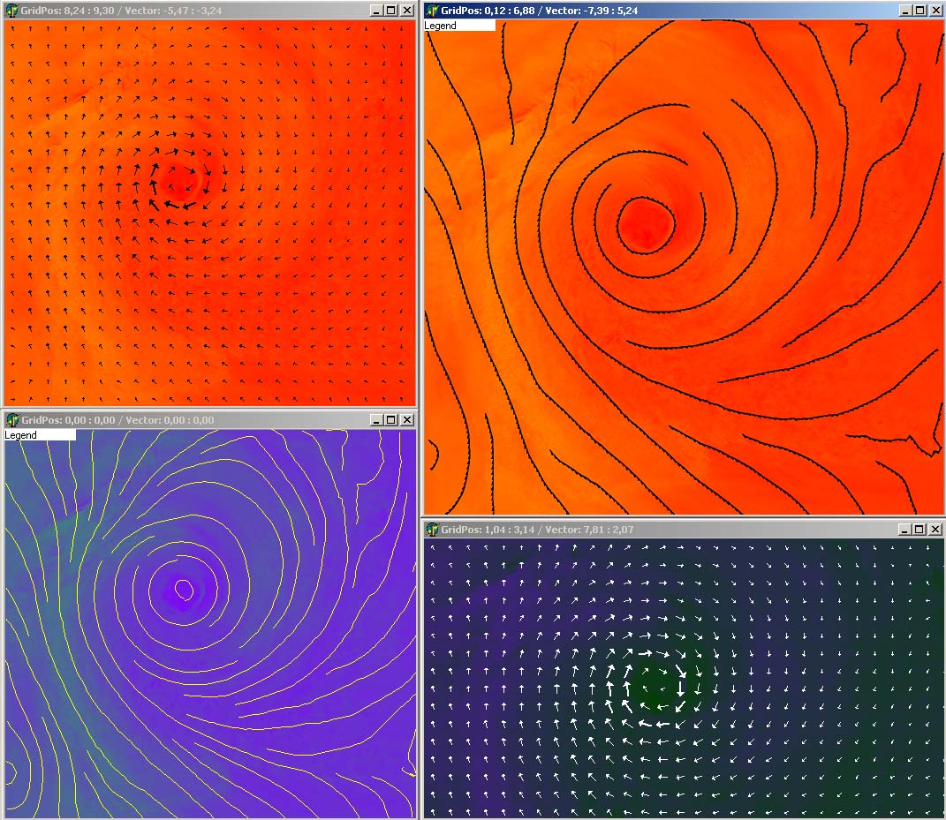Click the app icon in the white-arrow vector window
The width and height of the screenshot is (946, 820).
pyautogui.click(x=433, y=530)
